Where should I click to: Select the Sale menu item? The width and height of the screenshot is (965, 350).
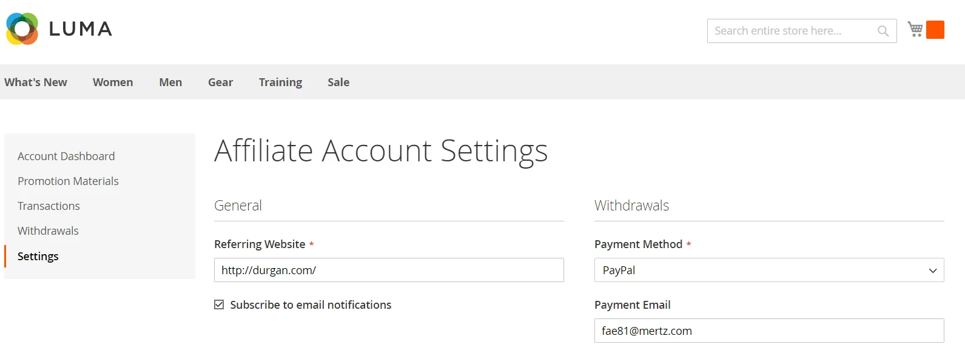point(338,82)
